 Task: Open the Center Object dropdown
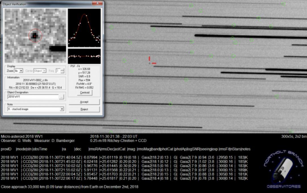tap(44, 71)
